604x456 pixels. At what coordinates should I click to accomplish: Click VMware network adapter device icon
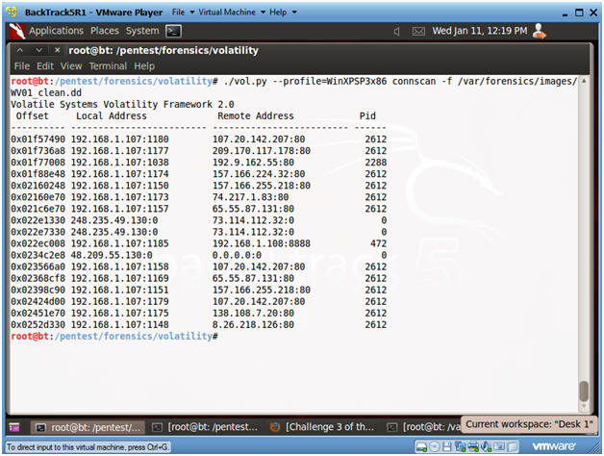(x=460, y=446)
